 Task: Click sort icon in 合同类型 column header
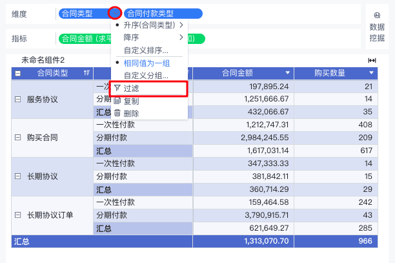pyautogui.click(x=86, y=73)
